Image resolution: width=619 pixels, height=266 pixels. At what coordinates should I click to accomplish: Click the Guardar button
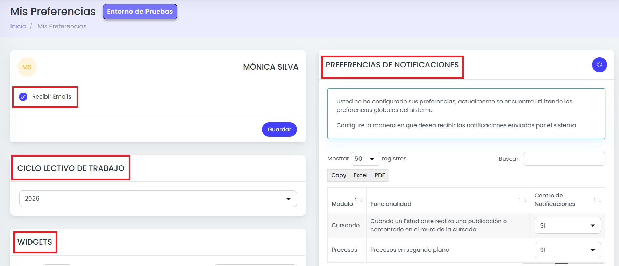point(279,129)
